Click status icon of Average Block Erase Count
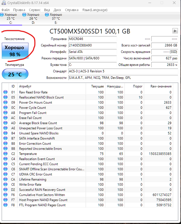The width and height of the screenshot is (181, 224). click(5, 123)
